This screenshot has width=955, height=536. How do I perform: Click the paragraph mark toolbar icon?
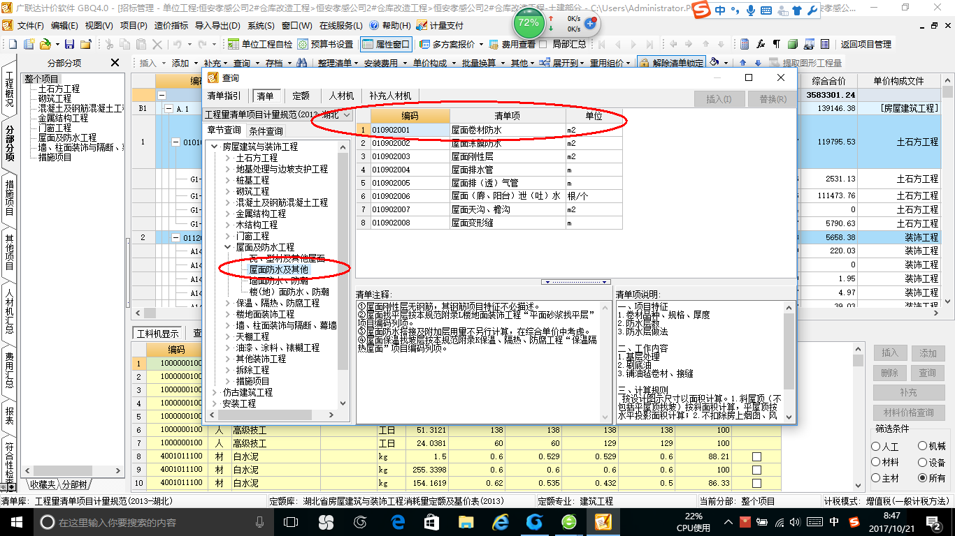(776, 44)
